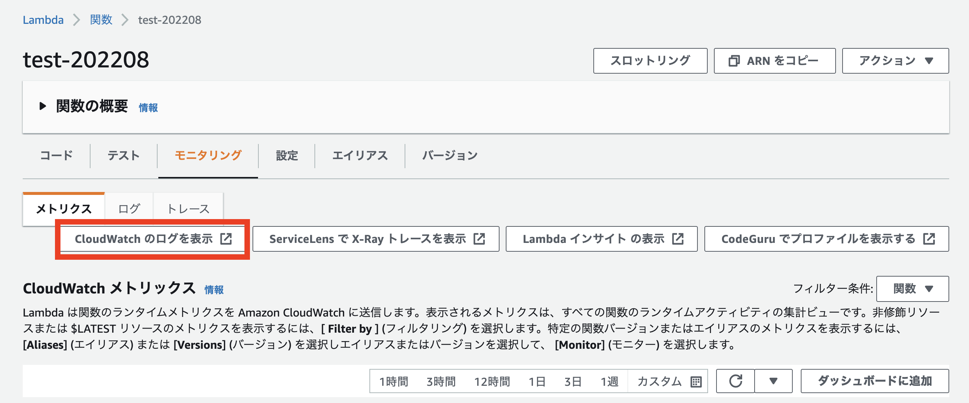Click the スロットリング button

[x=651, y=60]
